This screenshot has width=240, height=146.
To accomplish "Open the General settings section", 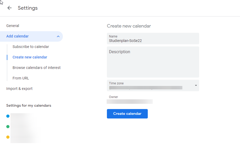I will [13, 26].
